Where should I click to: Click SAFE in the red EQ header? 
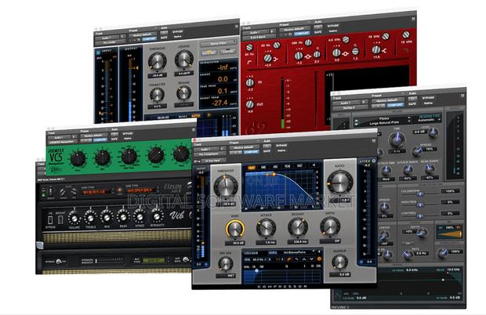coord(317,32)
